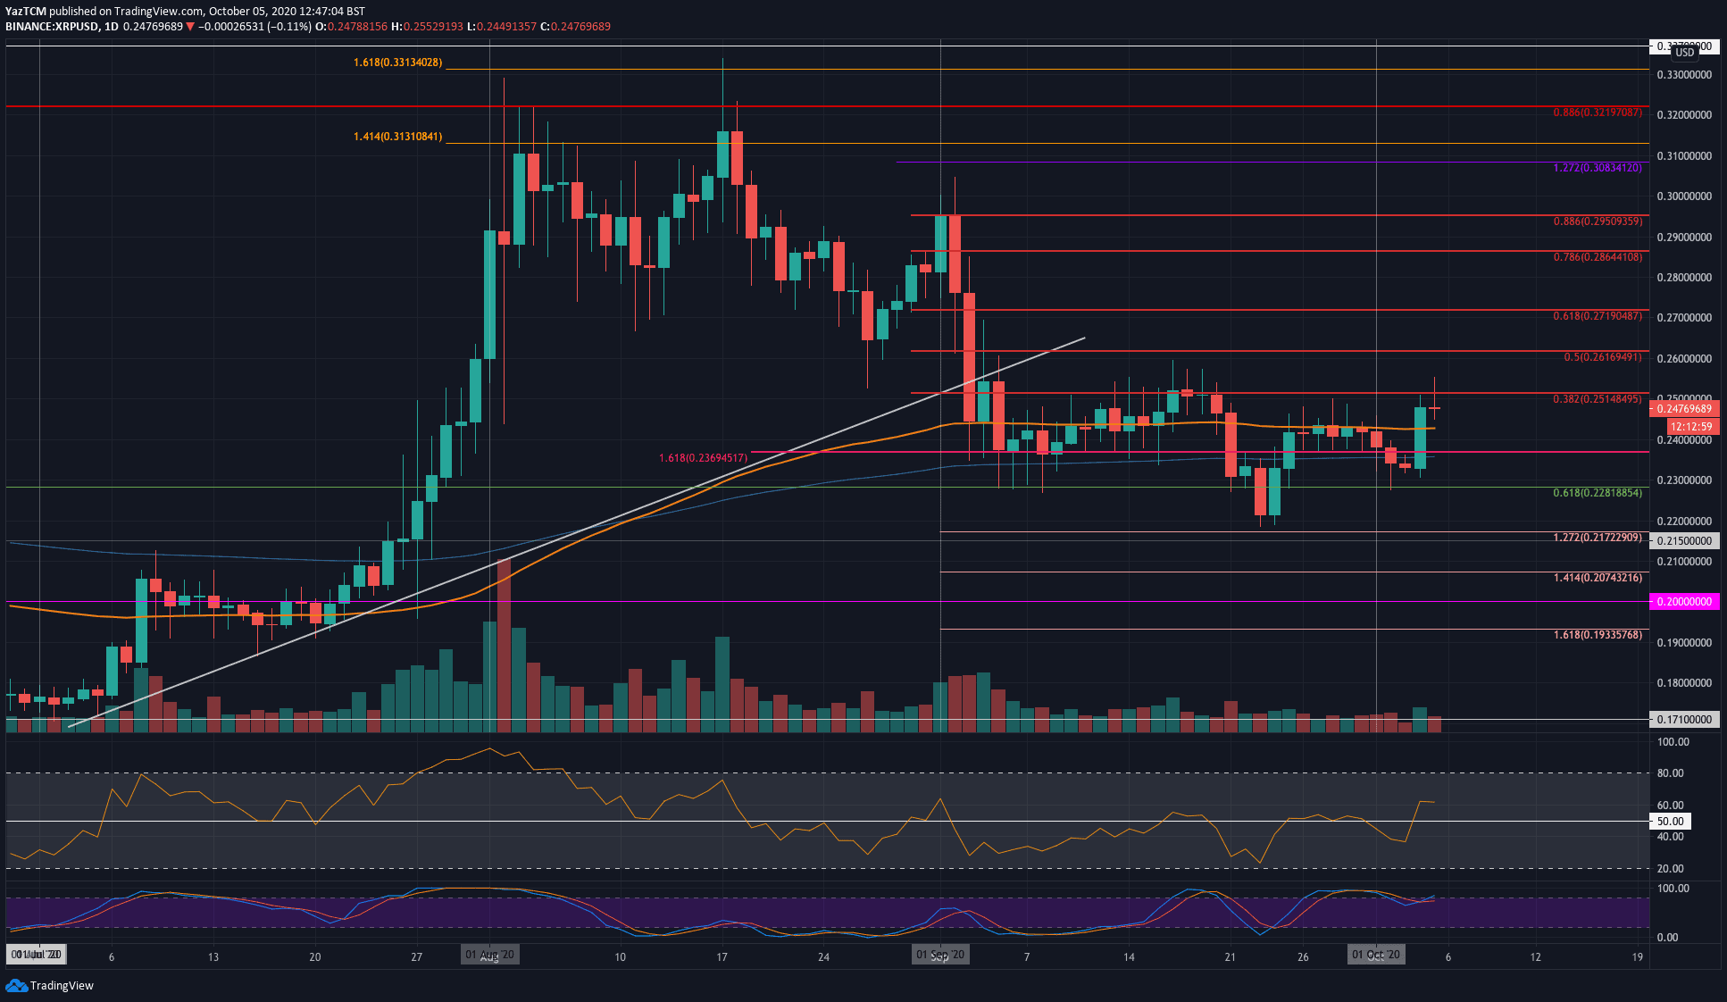
Task: Click the RSI 80.00 axis label
Action: [1670, 773]
